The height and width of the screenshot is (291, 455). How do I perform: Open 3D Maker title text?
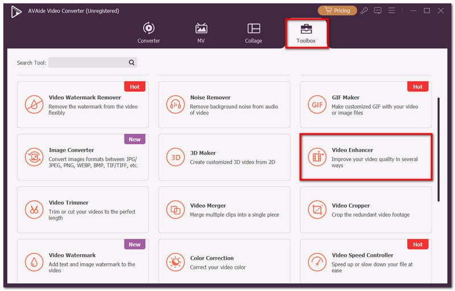203,153
